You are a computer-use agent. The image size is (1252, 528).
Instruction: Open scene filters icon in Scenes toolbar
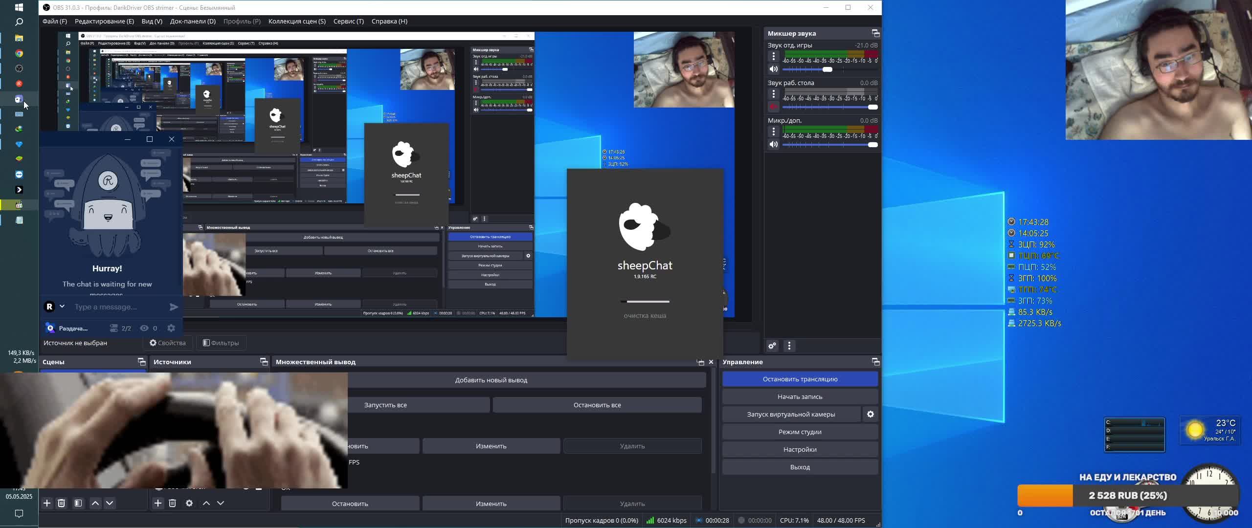point(78,503)
